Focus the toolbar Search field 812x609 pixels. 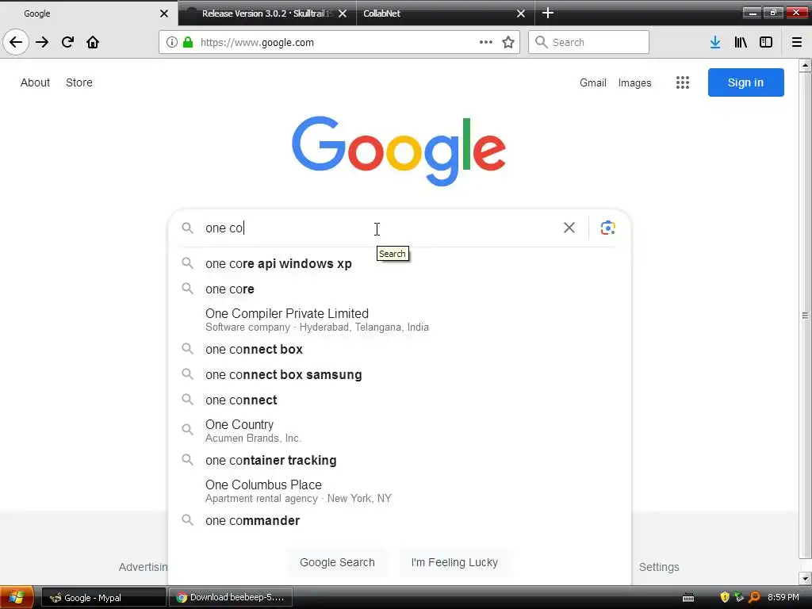point(589,43)
